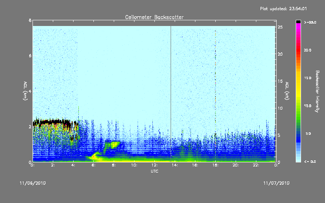Click the 'Plot updated: 23:54:01' timestamp

[283, 9]
